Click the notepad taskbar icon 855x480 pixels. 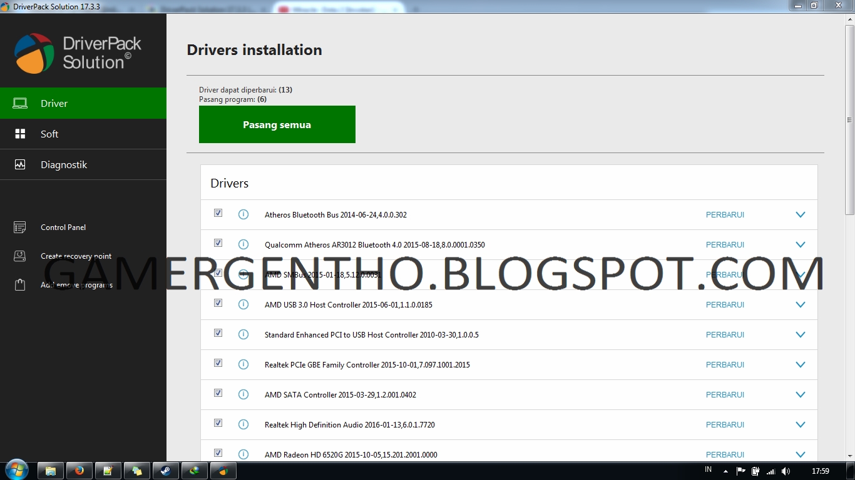108,471
